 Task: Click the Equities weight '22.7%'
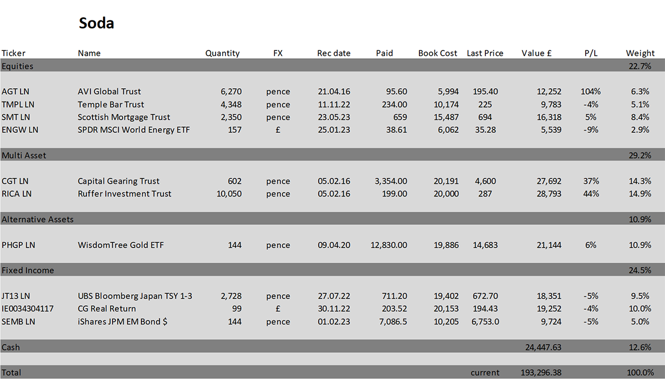[x=640, y=66]
